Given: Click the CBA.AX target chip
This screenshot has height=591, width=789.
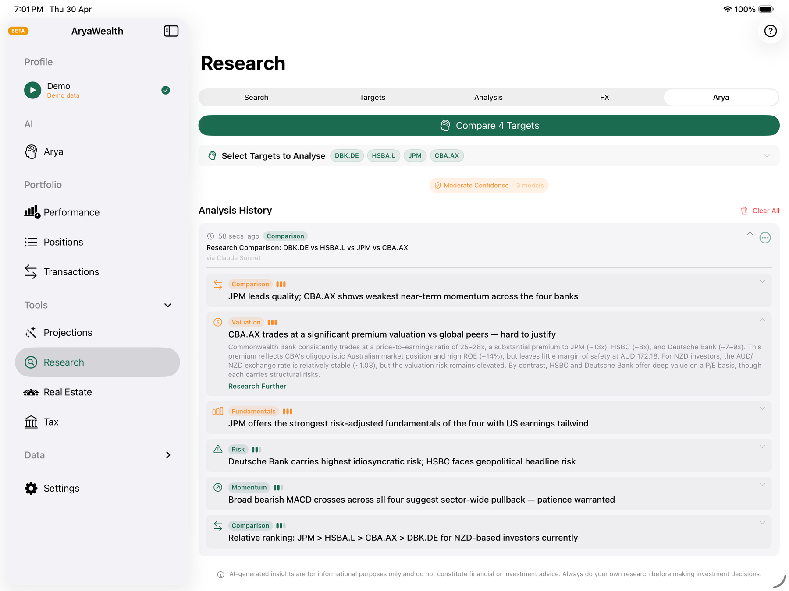Looking at the screenshot, I should (x=447, y=156).
